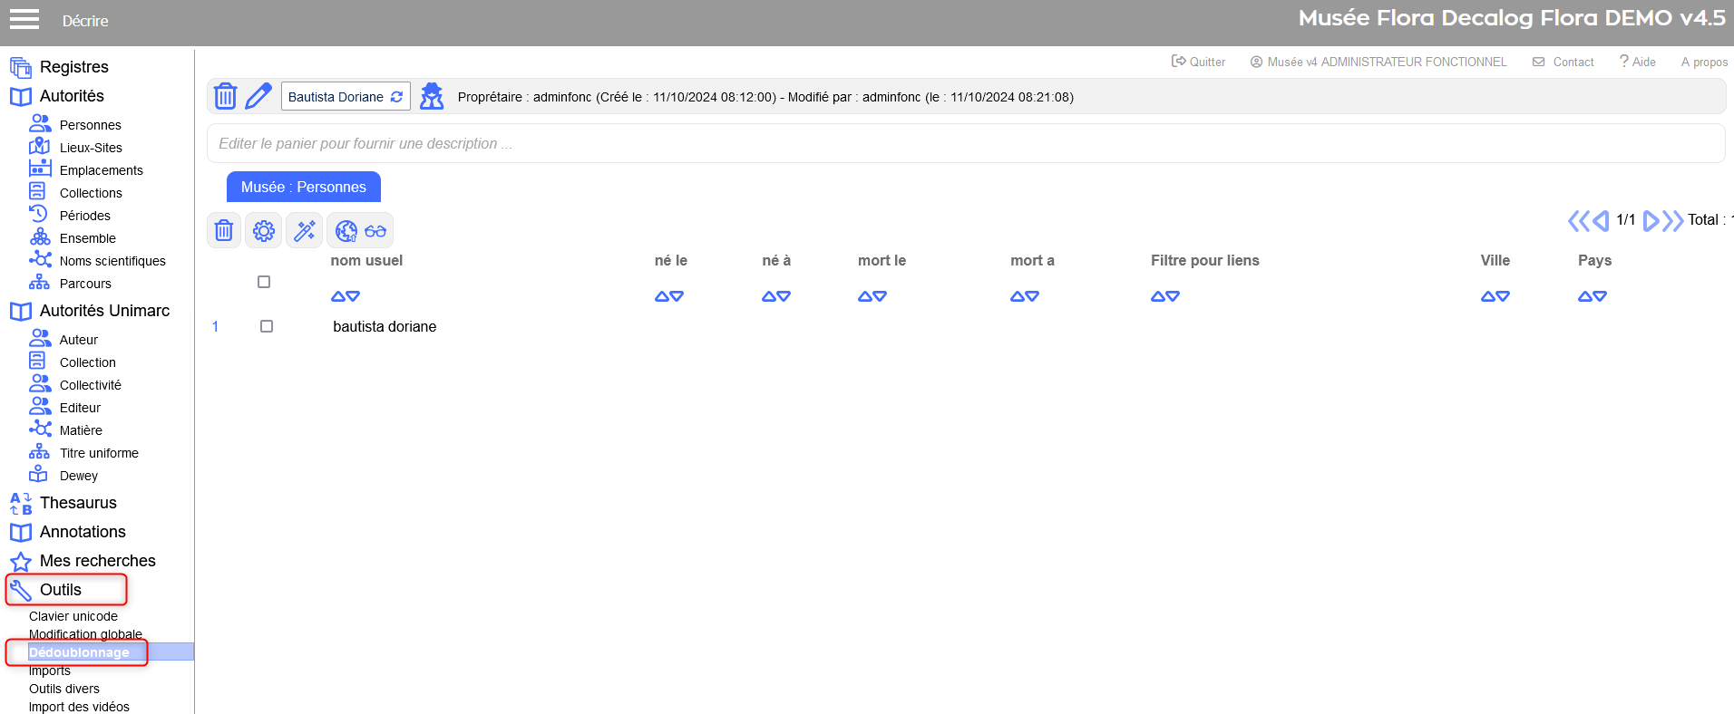Click the globe export icon
The image size is (1734, 714).
(x=346, y=231)
